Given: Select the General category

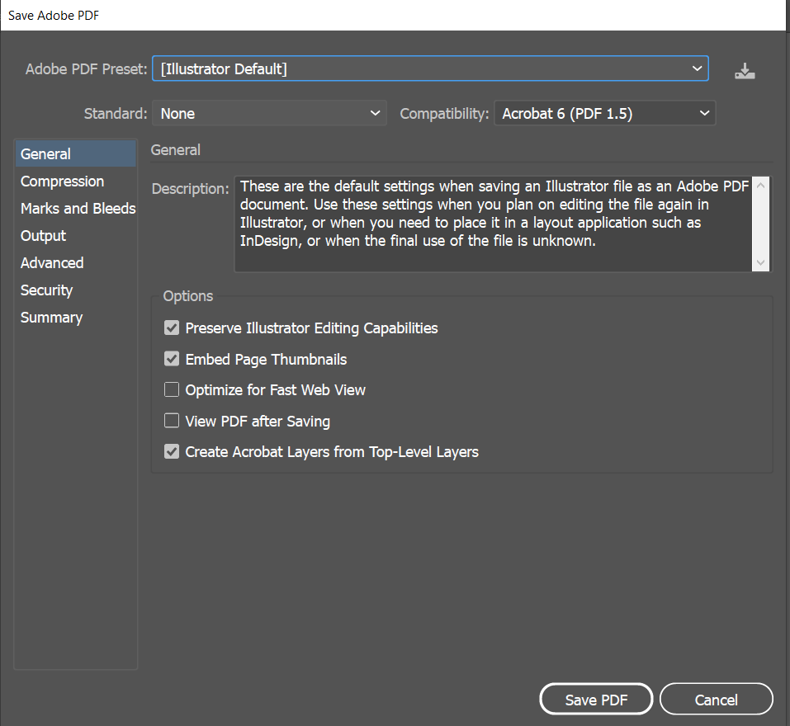Looking at the screenshot, I should click(76, 153).
